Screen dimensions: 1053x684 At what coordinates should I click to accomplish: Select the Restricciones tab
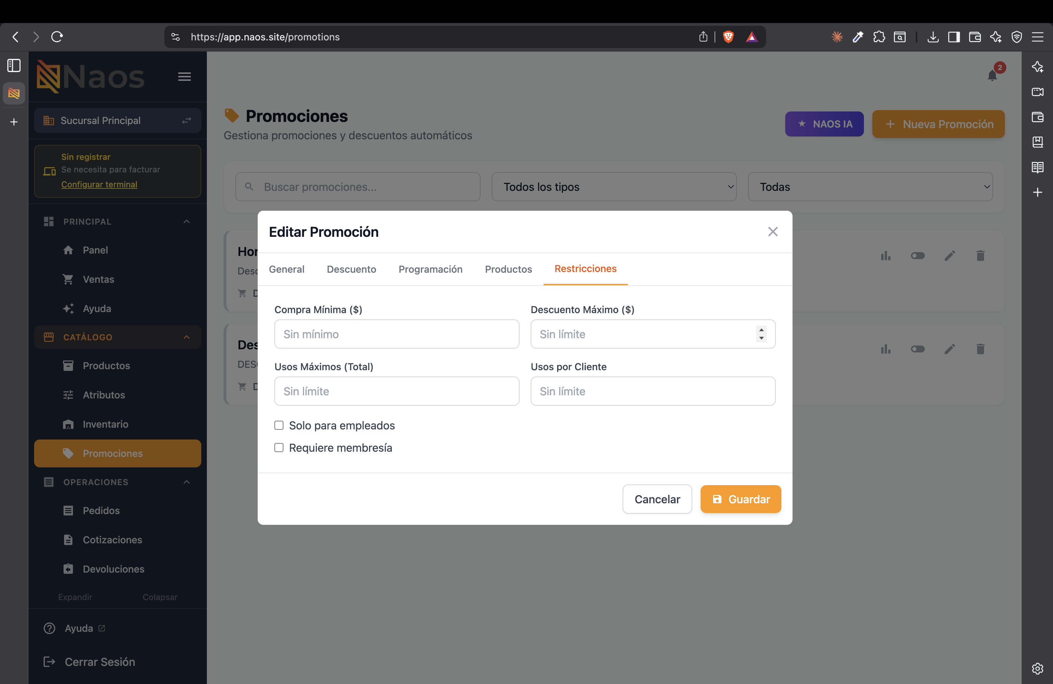point(585,269)
